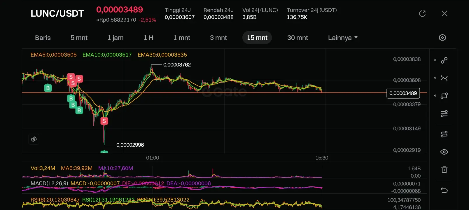The height and width of the screenshot is (210, 469).
Task: Tap the 15:30 time axis label
Action: click(322, 158)
